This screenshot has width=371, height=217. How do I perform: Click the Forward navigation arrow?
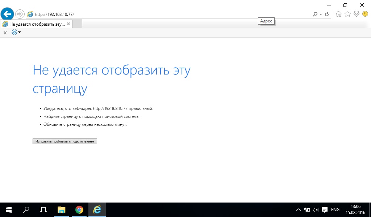20,14
